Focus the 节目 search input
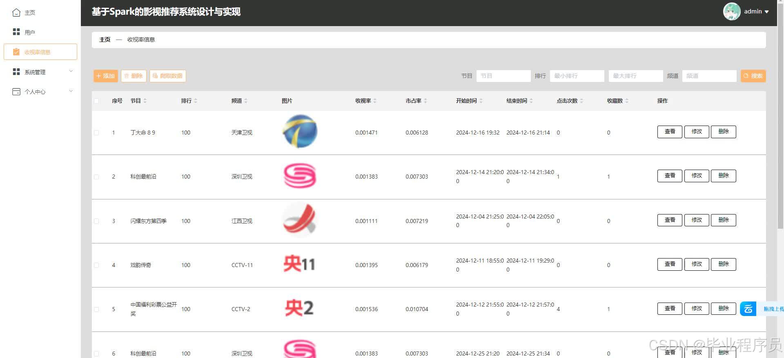 coord(503,76)
